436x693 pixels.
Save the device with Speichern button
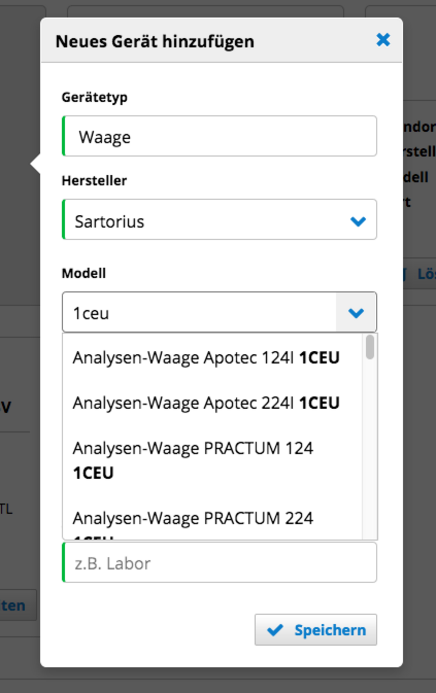click(316, 630)
